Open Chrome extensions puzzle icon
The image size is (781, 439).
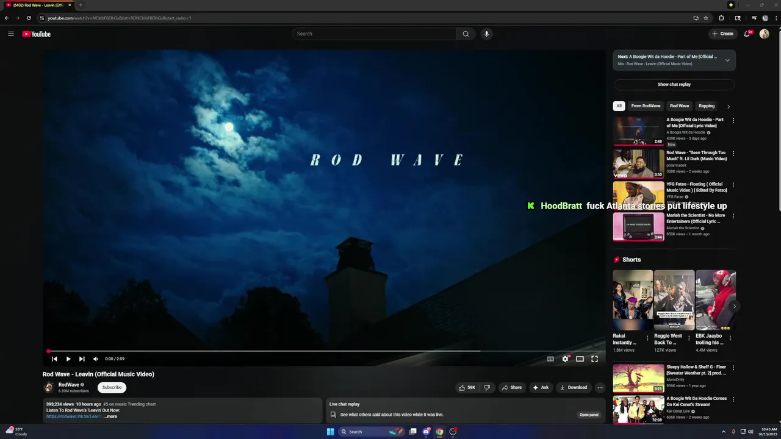pos(721,18)
